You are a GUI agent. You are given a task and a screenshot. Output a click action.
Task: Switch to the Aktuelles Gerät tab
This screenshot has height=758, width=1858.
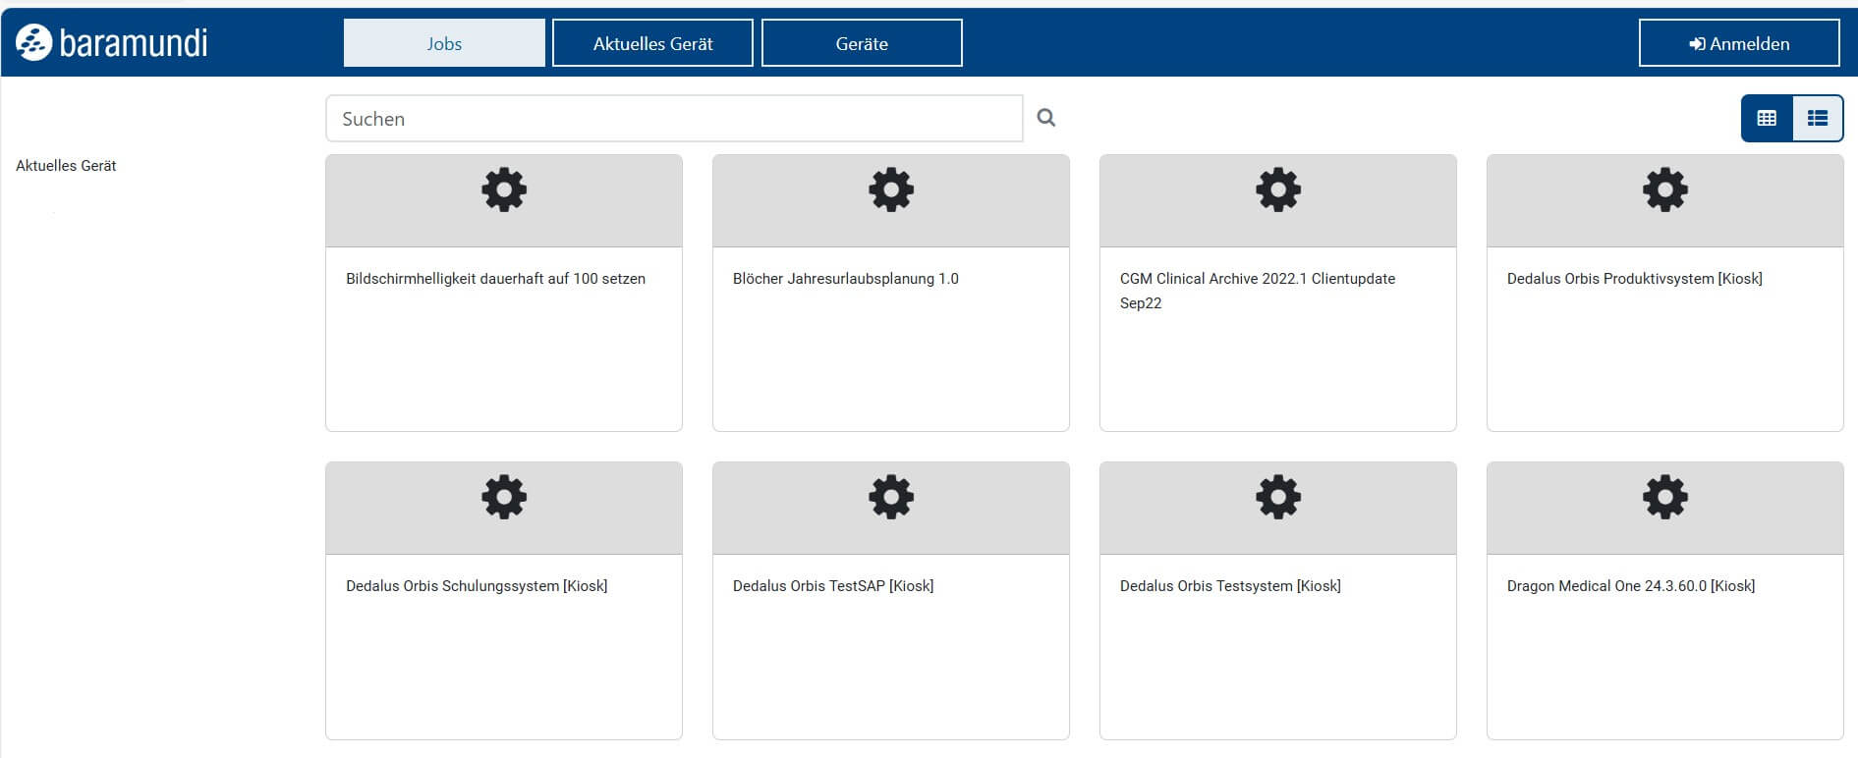(652, 43)
